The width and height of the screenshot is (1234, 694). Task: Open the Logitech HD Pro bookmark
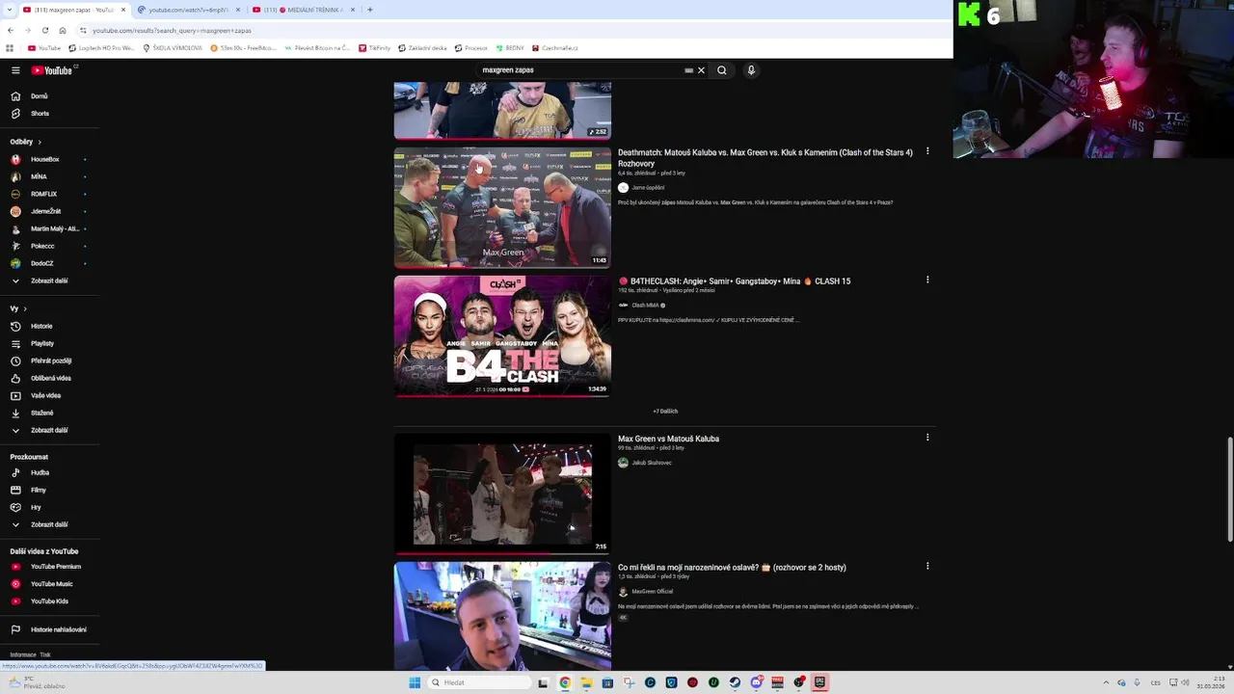coord(101,47)
